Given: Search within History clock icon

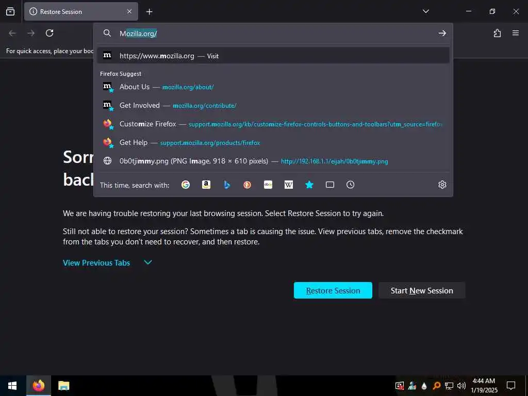Looking at the screenshot, I should point(350,185).
